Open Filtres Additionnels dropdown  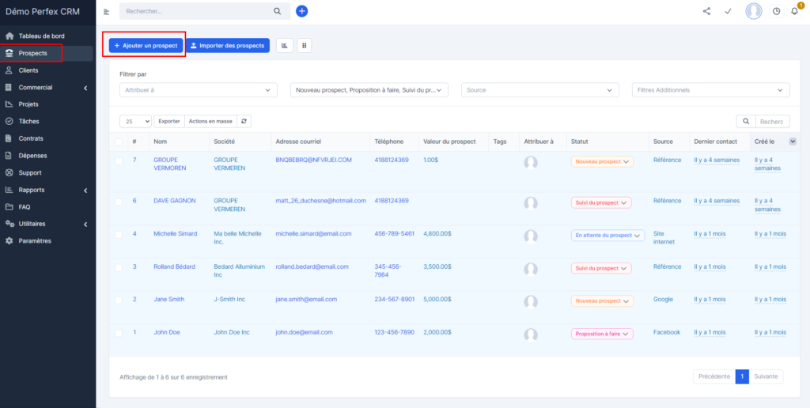[x=711, y=90]
